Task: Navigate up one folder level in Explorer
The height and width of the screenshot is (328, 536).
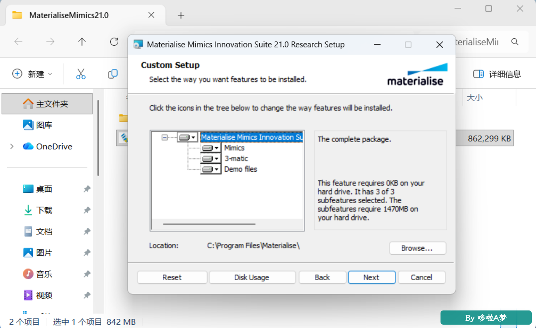Action: [x=82, y=42]
